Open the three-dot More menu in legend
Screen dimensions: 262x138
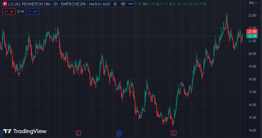coord(131,4)
